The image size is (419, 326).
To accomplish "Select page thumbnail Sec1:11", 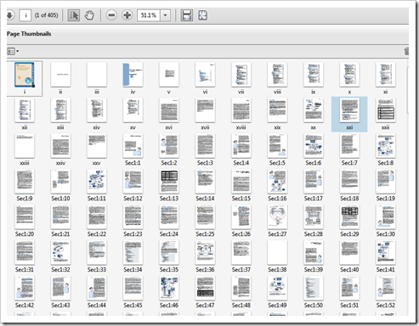I will click(x=97, y=181).
